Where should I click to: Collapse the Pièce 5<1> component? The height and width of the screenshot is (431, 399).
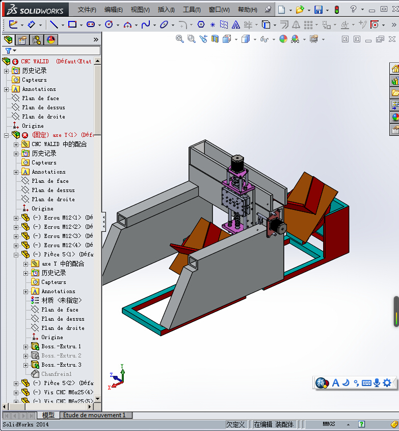(16, 255)
